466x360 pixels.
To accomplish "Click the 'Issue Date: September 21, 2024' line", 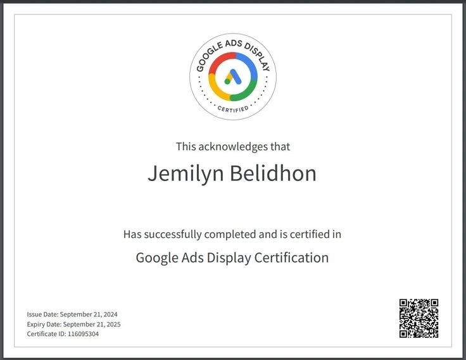I will tap(72, 314).
